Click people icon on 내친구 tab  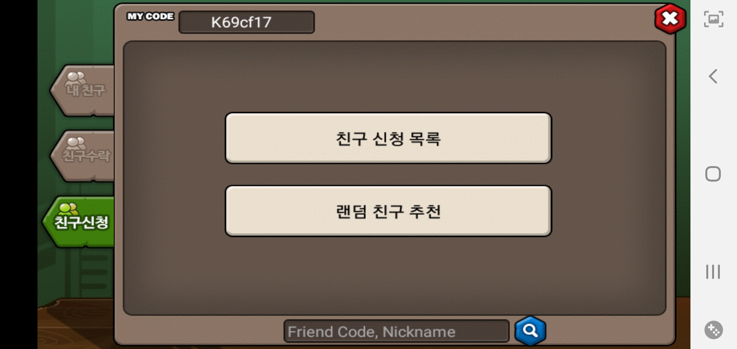76,78
